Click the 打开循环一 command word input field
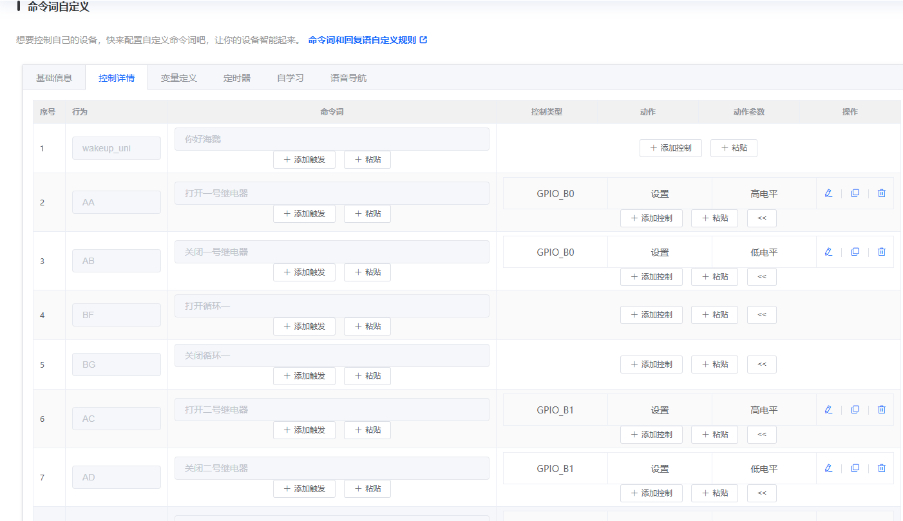Image resolution: width=903 pixels, height=521 pixels. click(x=332, y=306)
